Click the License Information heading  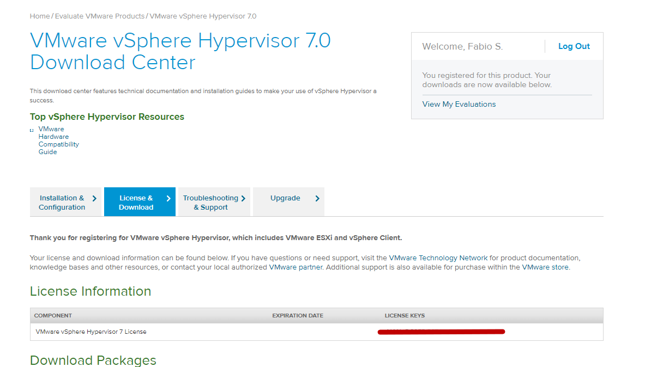point(91,291)
